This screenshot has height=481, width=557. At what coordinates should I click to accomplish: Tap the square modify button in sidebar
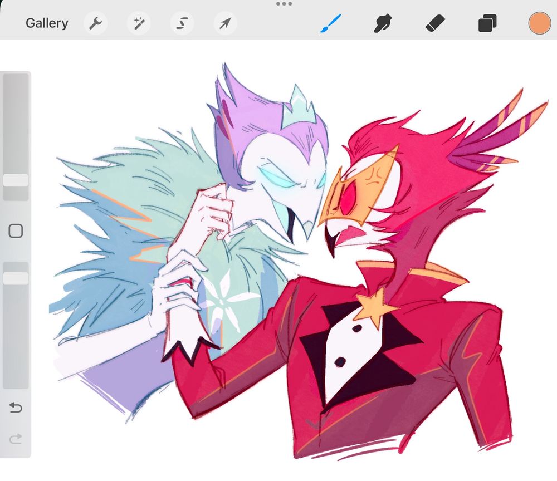pos(16,231)
